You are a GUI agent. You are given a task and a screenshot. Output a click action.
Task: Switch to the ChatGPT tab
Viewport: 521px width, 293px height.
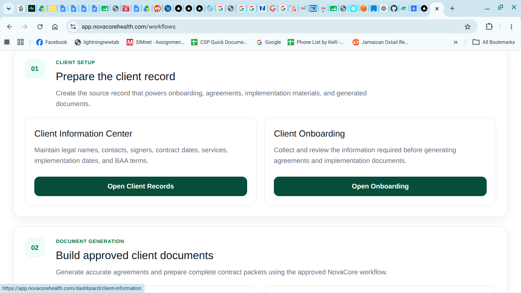pyautogui.click(x=384, y=8)
